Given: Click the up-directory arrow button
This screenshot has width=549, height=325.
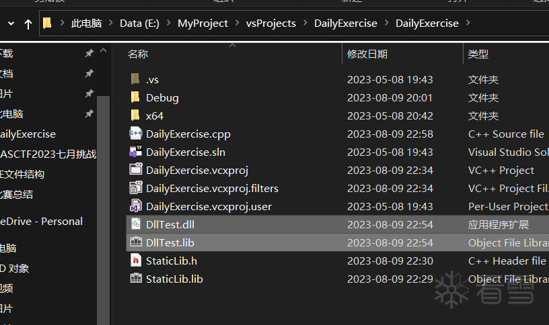Looking at the screenshot, I should coord(28,24).
